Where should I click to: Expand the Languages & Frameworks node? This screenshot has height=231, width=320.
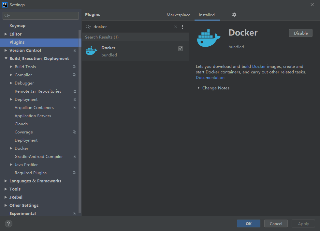point(6,181)
